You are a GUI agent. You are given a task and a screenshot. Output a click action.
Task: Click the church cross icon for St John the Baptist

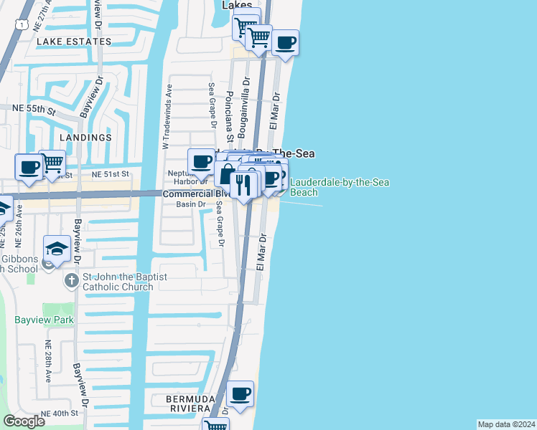coord(70,281)
